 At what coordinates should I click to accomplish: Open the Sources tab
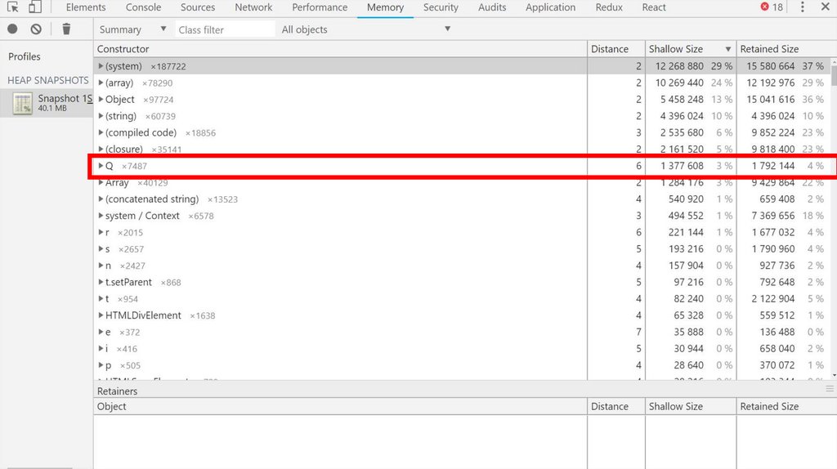tap(198, 7)
